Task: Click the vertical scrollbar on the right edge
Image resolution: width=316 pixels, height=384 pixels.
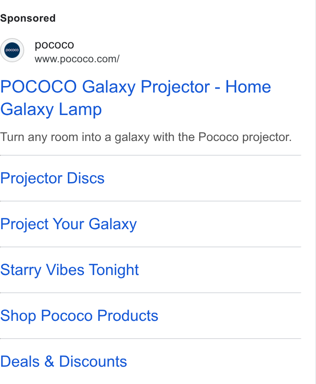Action: point(316,192)
